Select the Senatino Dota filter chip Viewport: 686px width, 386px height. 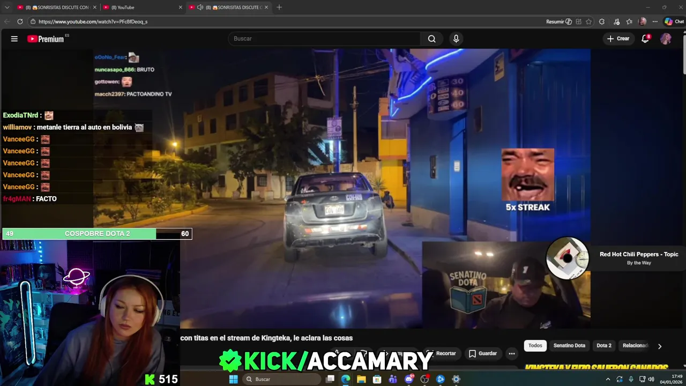tap(569, 345)
